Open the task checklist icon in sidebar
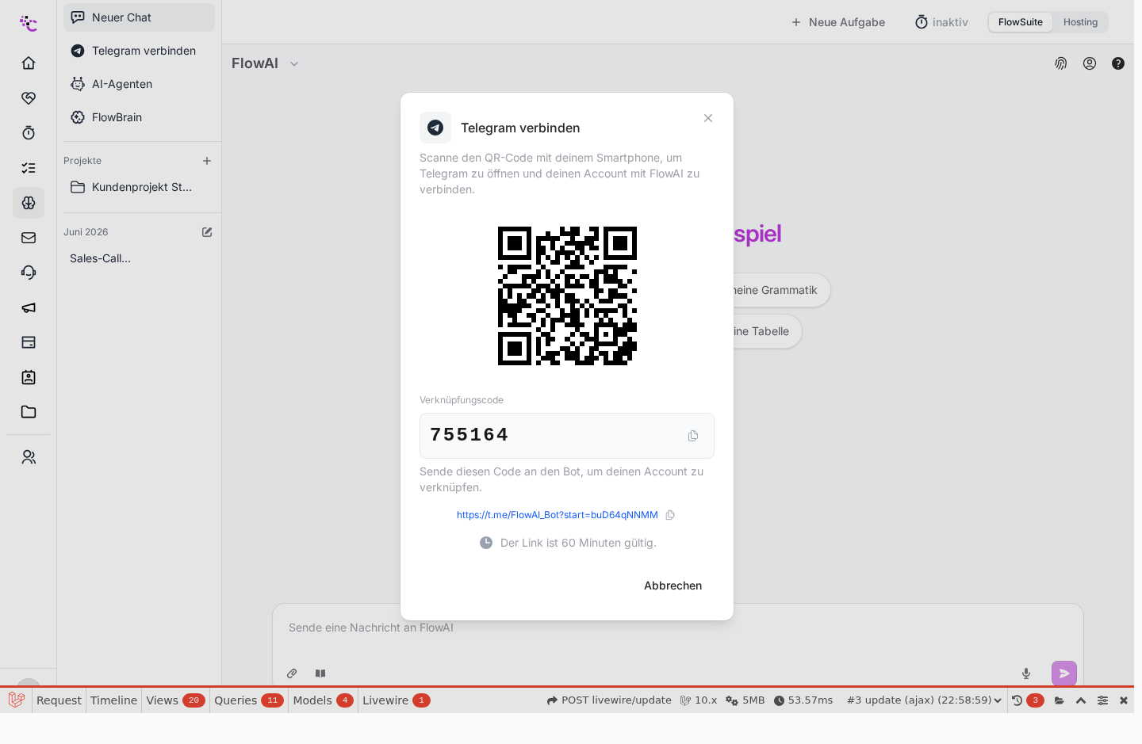This screenshot has height=744, width=1142. coord(29,168)
